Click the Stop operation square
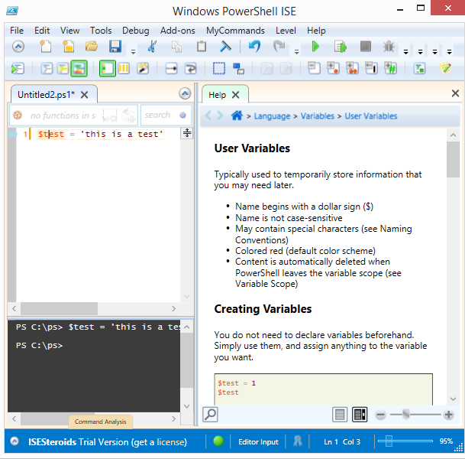This screenshot has height=459, width=465. pos(365,47)
